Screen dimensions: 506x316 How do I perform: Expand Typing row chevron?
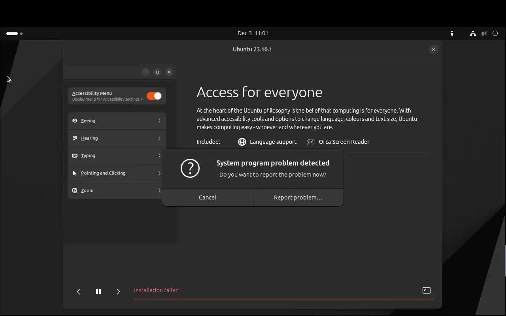(159, 156)
